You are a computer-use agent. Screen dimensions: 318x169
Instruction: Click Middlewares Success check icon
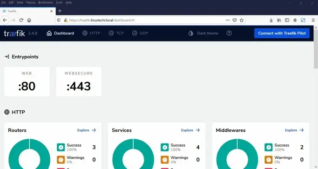pyautogui.click(x=269, y=147)
